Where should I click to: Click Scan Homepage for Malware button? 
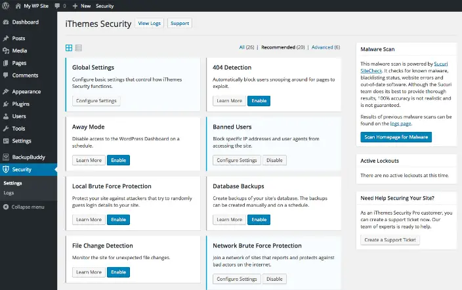(x=396, y=137)
